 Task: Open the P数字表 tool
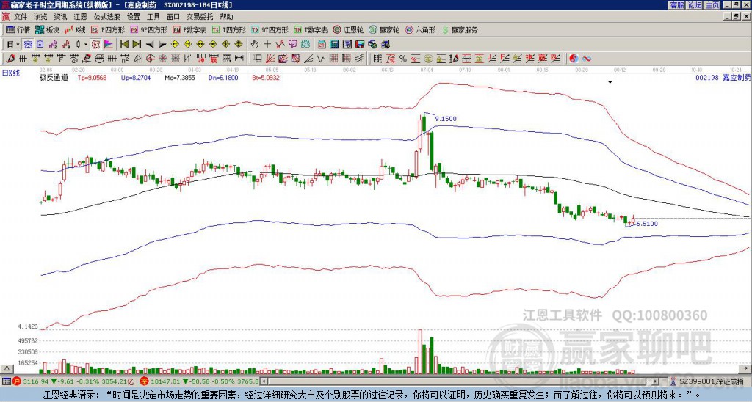pyautogui.click(x=189, y=29)
